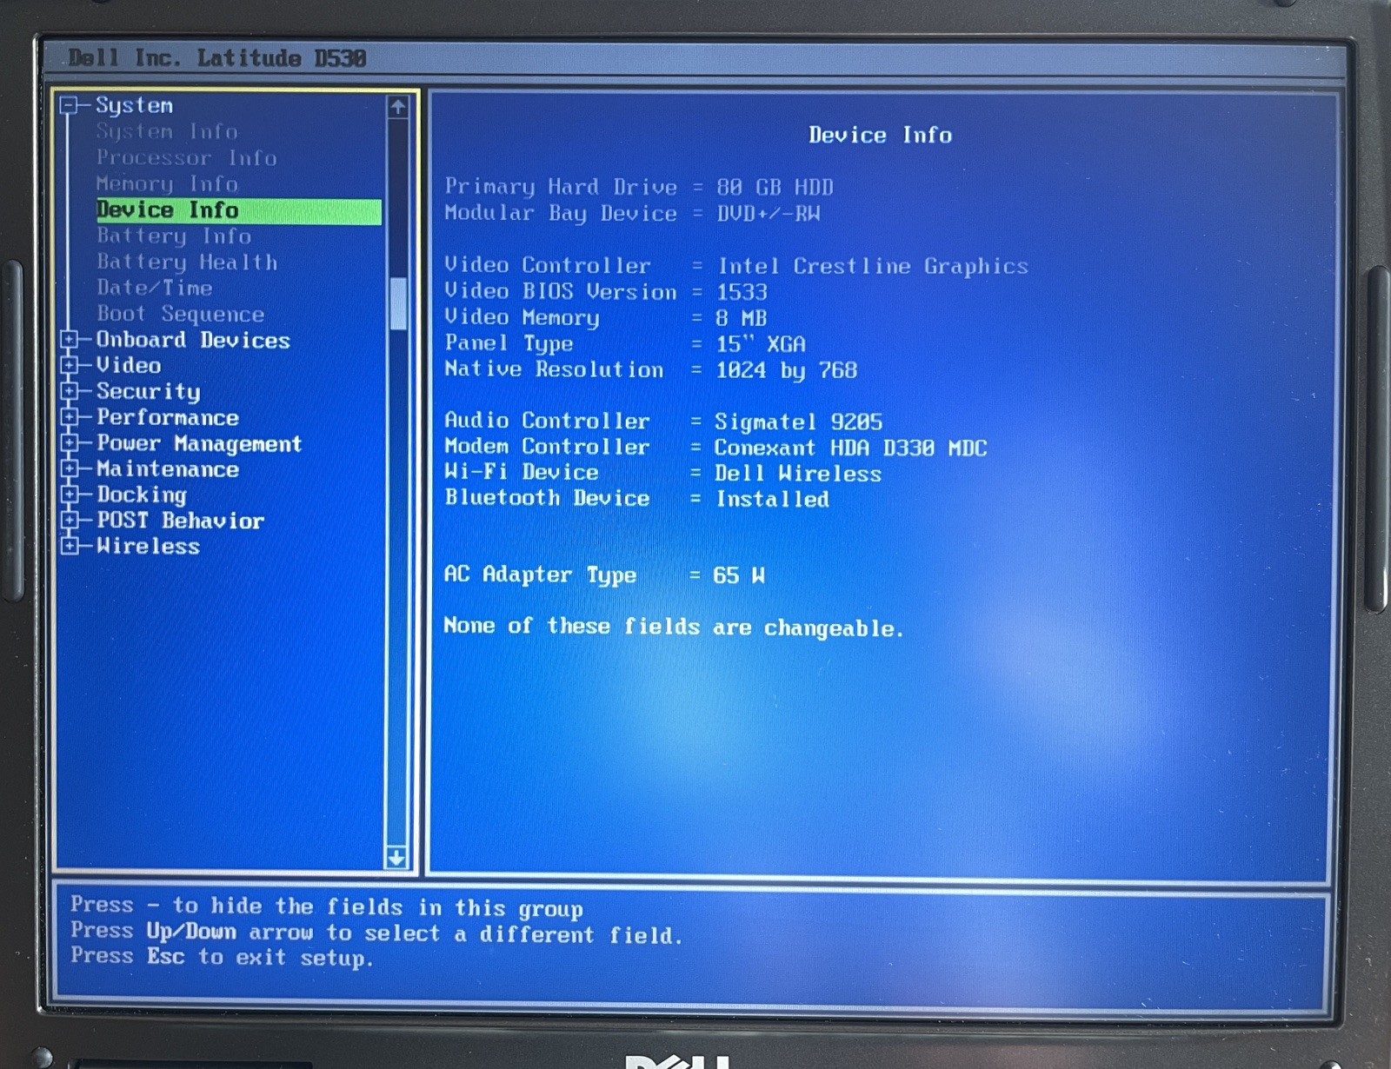Click the Intel Crestline Graphics value
The width and height of the screenshot is (1391, 1069).
tap(872, 267)
